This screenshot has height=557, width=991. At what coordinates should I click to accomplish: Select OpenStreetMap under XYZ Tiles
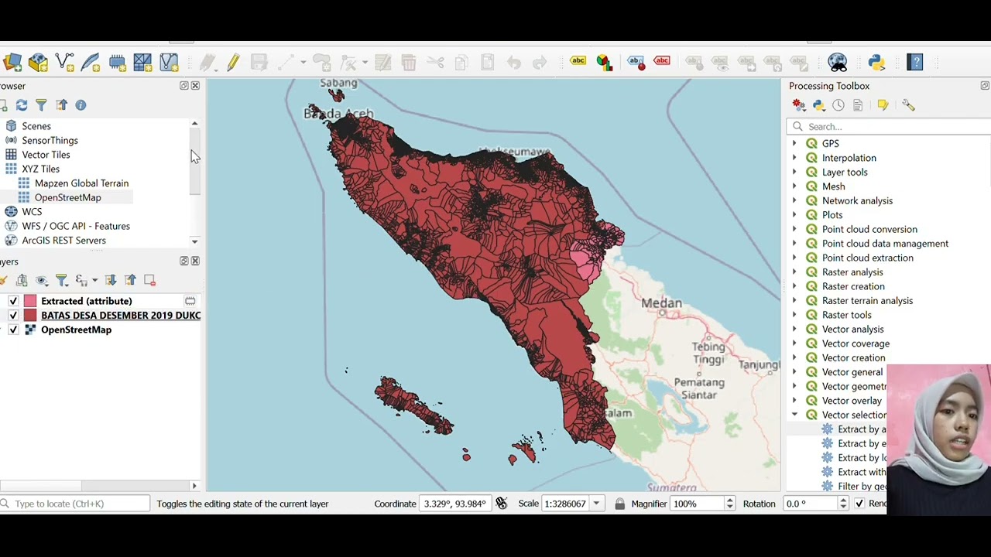67,197
